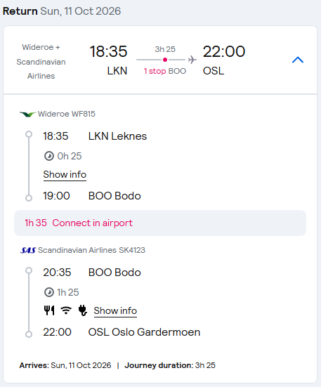321x387 pixels.
Task: Click the power outlet icon
Action: (x=82, y=310)
